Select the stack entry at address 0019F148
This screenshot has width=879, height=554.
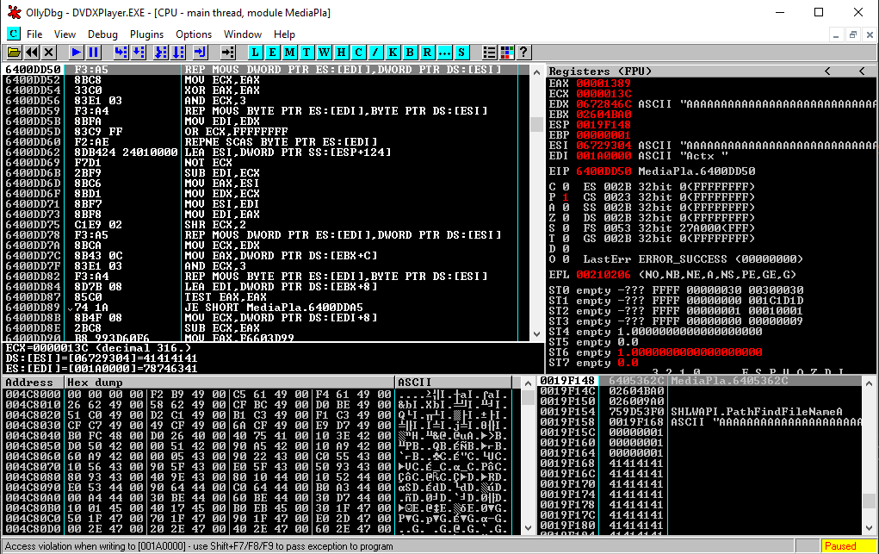pyautogui.click(x=700, y=381)
